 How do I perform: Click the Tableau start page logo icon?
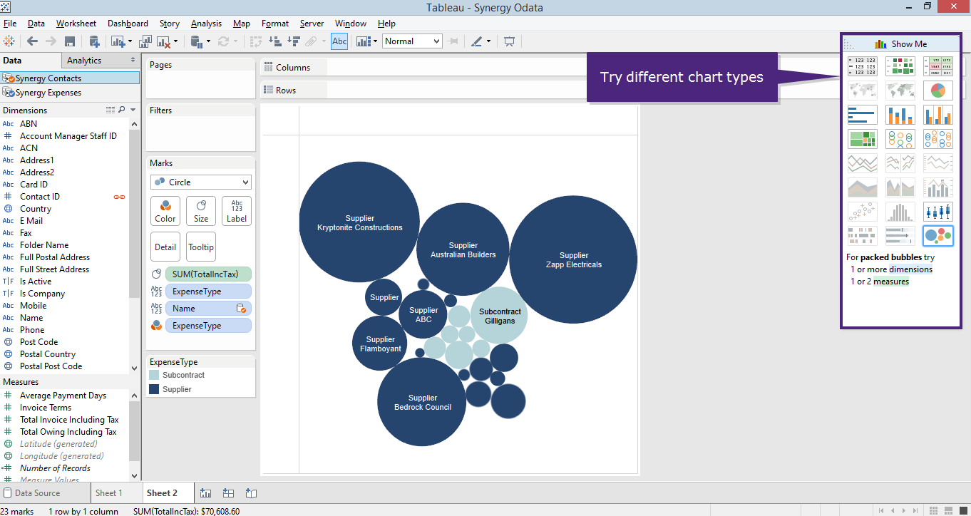(10, 41)
